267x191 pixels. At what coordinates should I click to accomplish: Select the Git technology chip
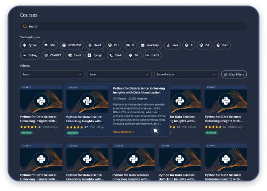[x=134, y=55]
